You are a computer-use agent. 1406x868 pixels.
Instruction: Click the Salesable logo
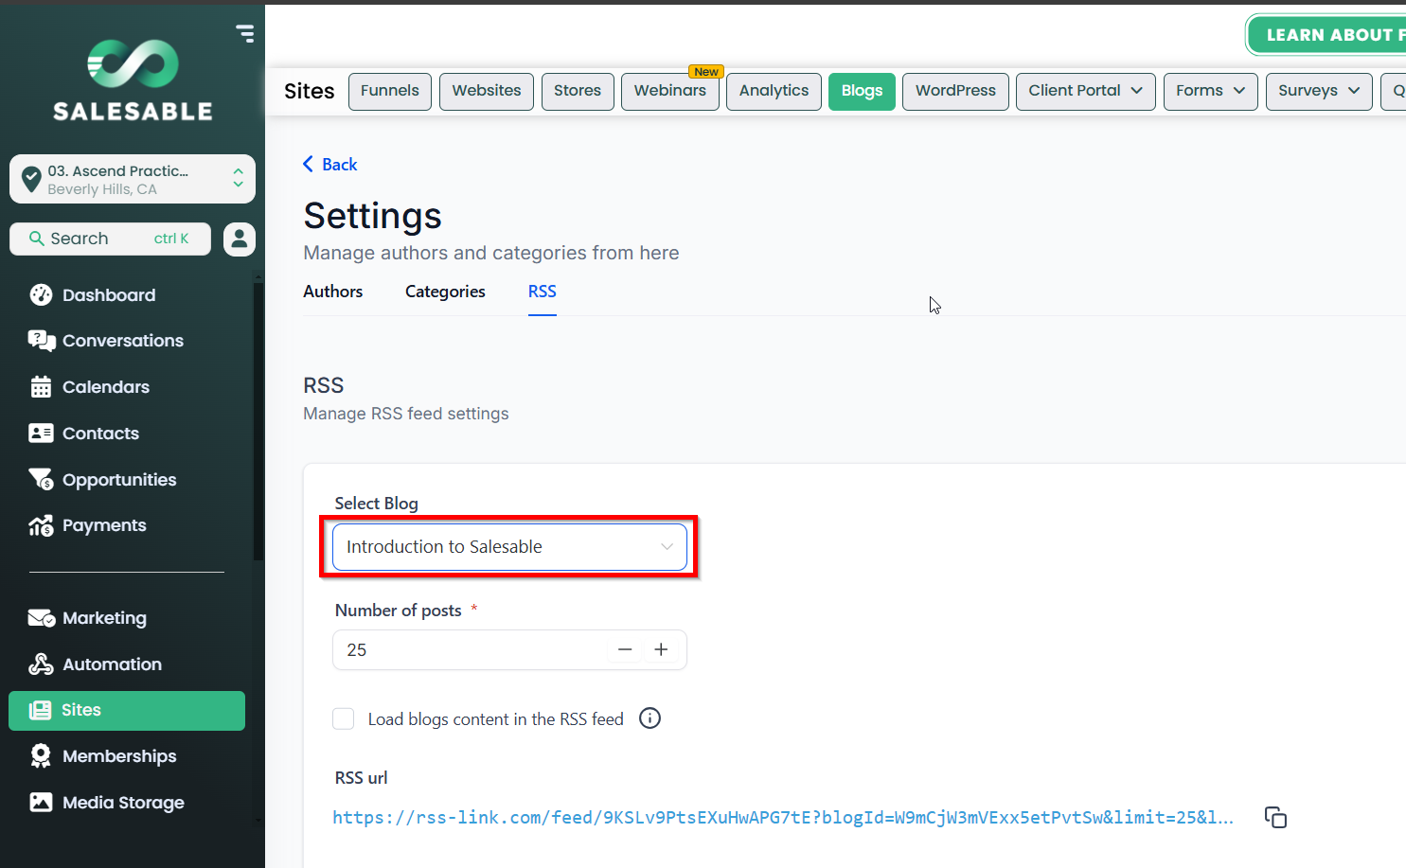point(133,80)
